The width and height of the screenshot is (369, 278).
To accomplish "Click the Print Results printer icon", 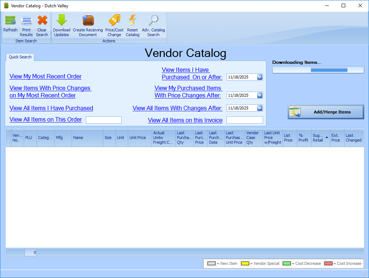I will pyautogui.click(x=26, y=21).
